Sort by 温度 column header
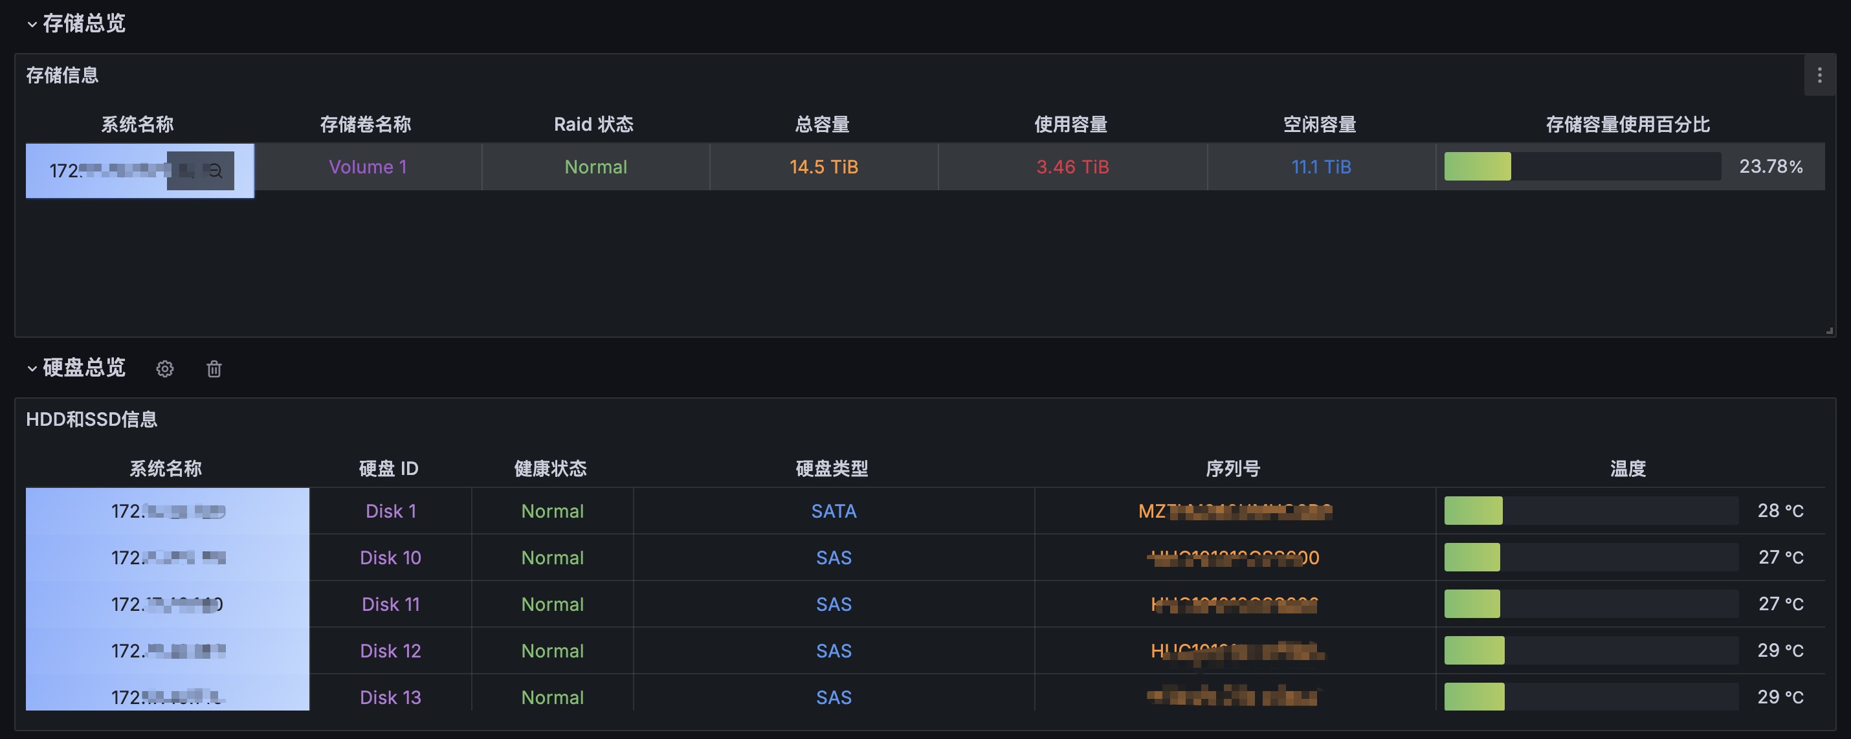1851x739 pixels. click(x=1628, y=469)
